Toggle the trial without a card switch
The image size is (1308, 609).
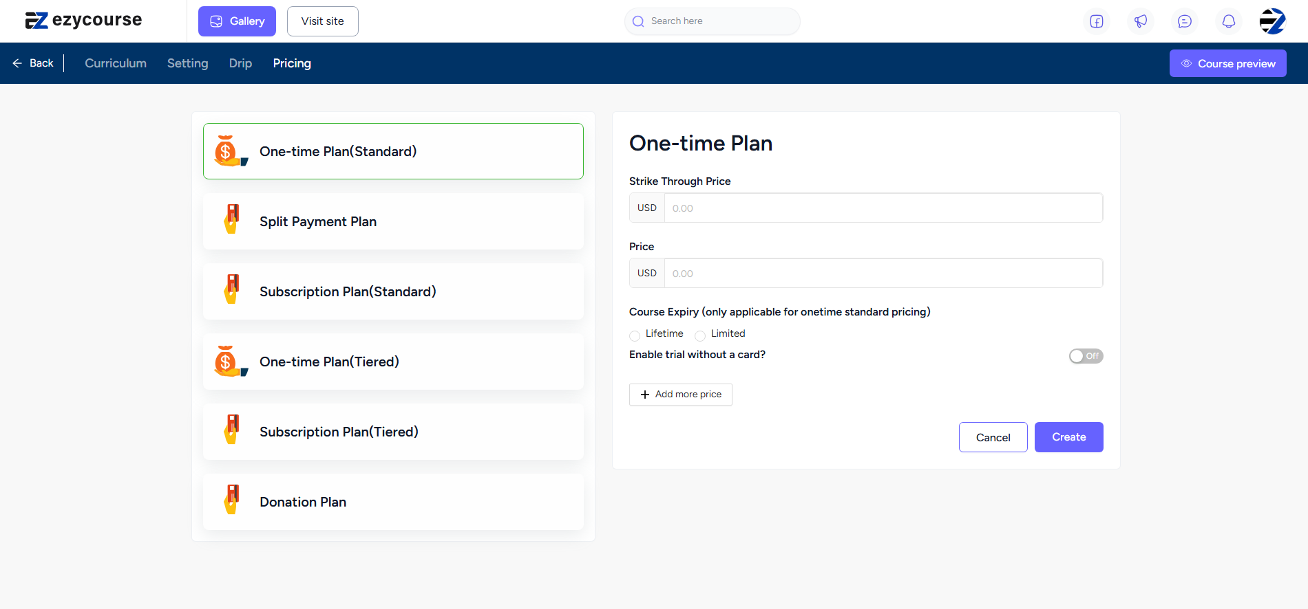click(1086, 356)
